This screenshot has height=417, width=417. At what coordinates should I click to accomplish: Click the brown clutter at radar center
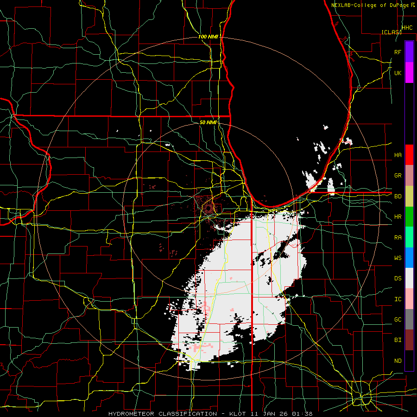click(208, 207)
